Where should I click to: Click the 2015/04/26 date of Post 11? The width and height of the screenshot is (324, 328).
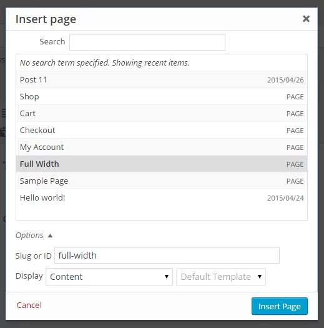[x=285, y=80]
